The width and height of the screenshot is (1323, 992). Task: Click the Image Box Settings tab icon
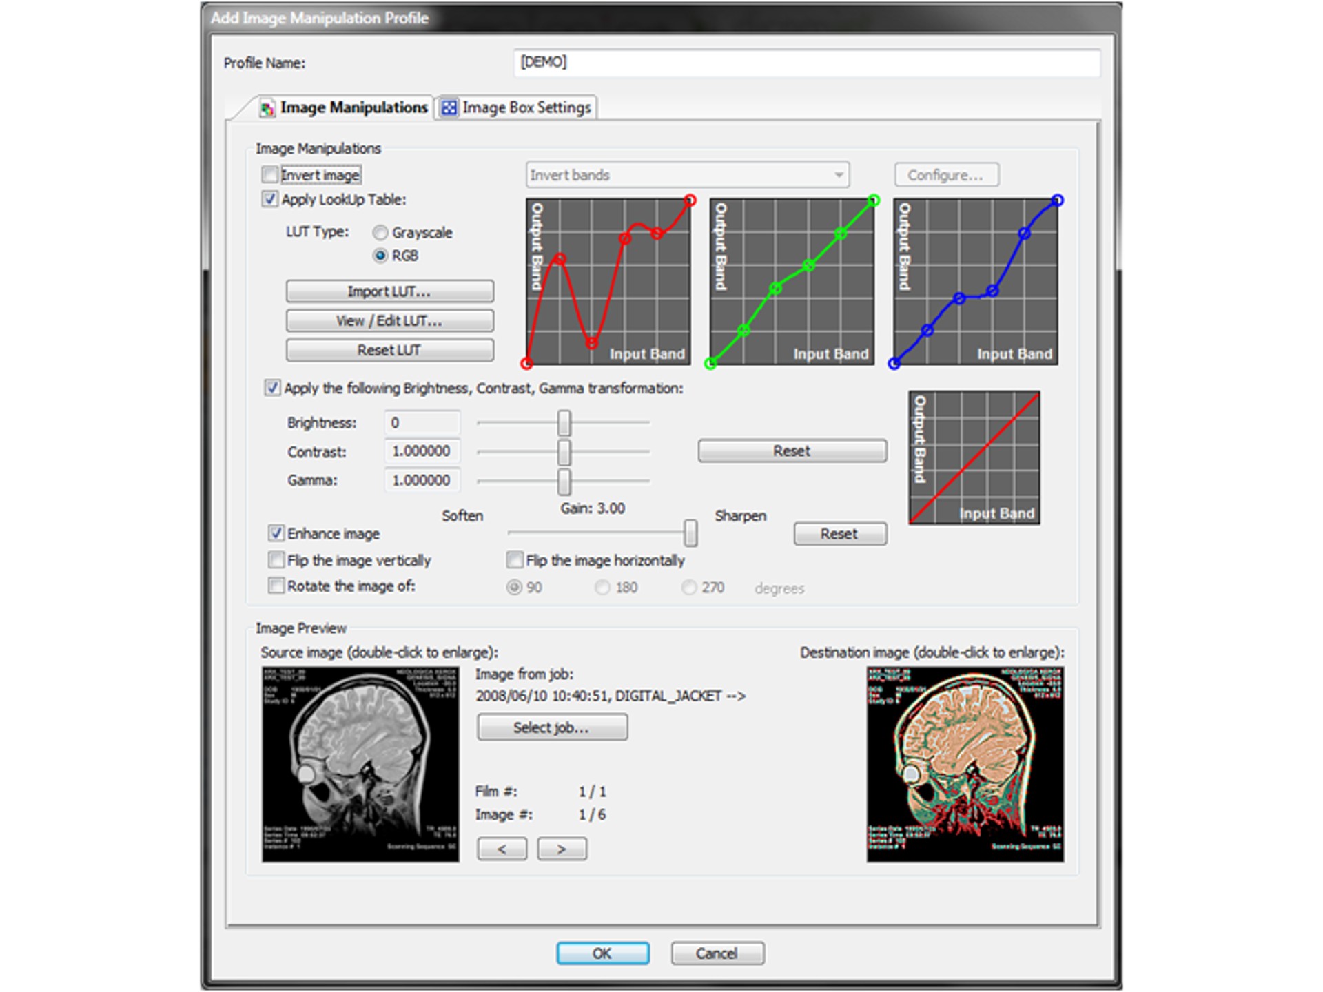click(449, 107)
